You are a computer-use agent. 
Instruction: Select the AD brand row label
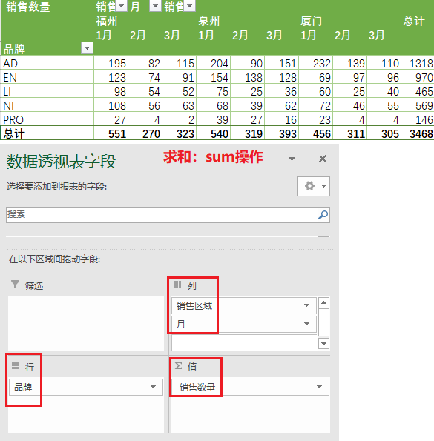tap(47, 63)
